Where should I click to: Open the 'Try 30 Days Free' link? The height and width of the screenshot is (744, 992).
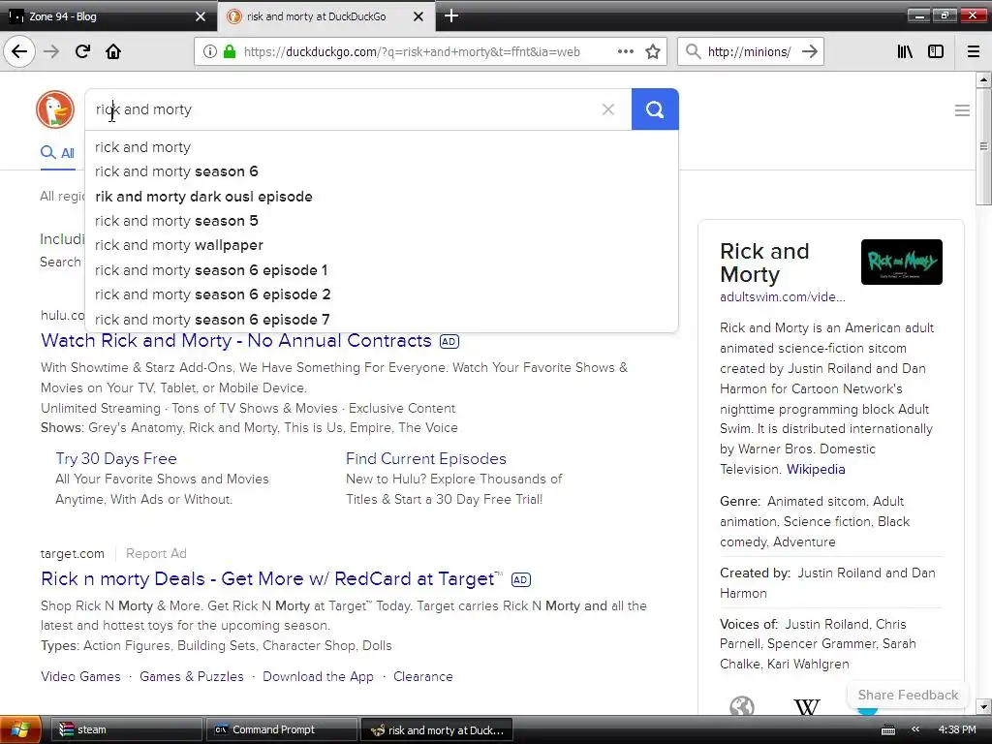coord(116,458)
